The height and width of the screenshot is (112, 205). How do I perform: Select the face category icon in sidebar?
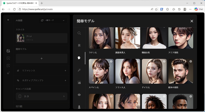click(79, 58)
